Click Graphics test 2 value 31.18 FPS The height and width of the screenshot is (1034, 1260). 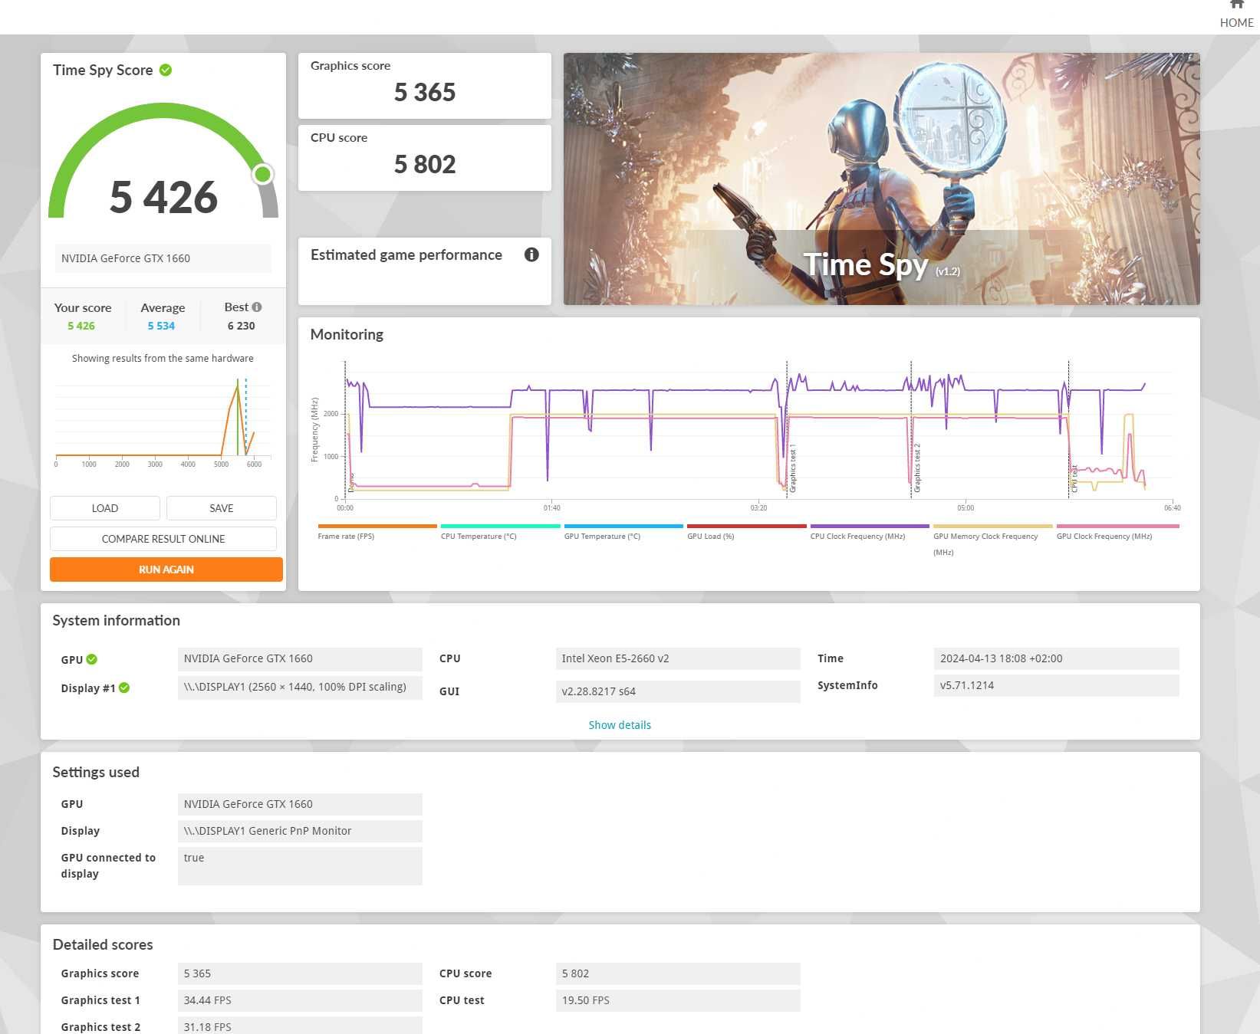[300, 1026]
